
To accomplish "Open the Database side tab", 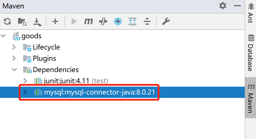I will coord(251,53).
